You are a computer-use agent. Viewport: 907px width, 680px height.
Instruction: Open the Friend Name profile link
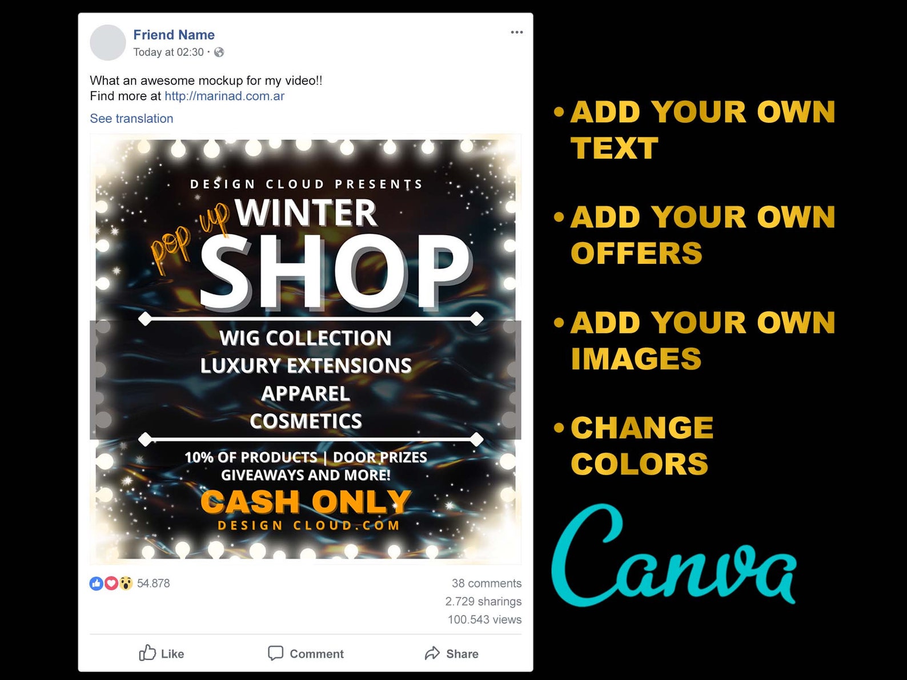174,35
